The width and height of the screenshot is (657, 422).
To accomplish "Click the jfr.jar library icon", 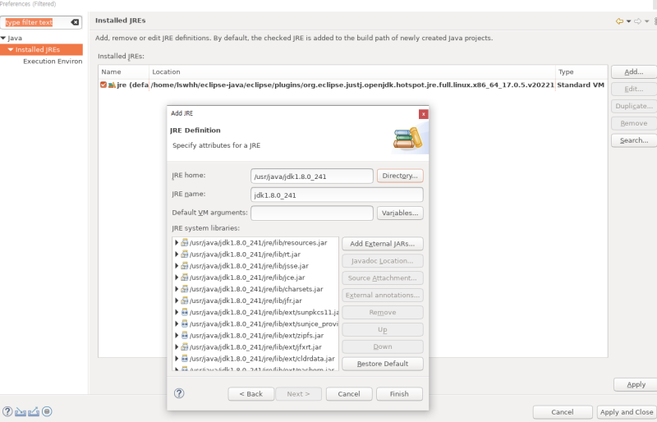I will click(184, 300).
